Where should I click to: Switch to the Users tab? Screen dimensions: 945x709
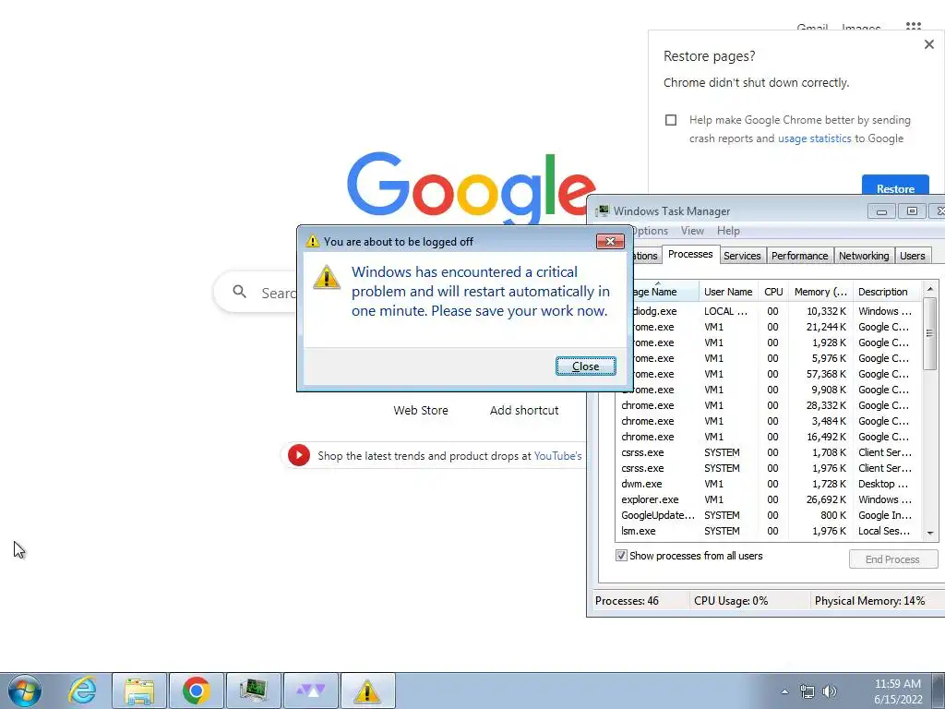coord(912,256)
